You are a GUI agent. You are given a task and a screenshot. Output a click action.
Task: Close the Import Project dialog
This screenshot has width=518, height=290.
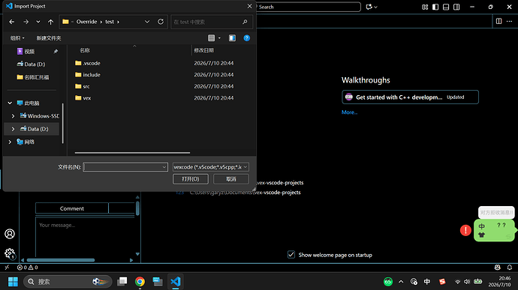(249, 6)
